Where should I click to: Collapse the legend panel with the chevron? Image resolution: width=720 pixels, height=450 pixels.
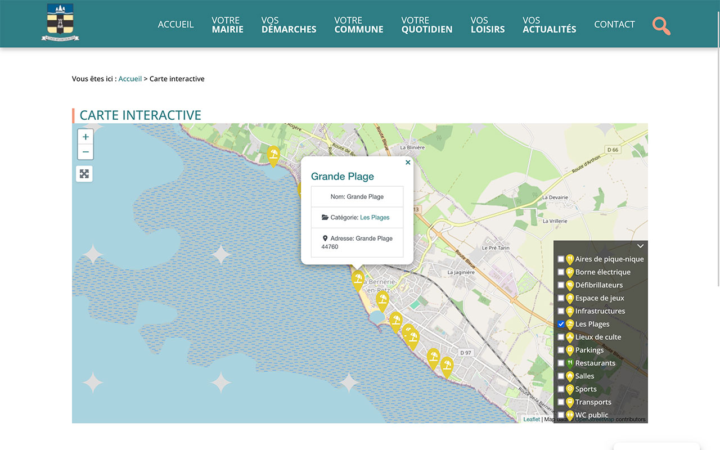coord(640,246)
